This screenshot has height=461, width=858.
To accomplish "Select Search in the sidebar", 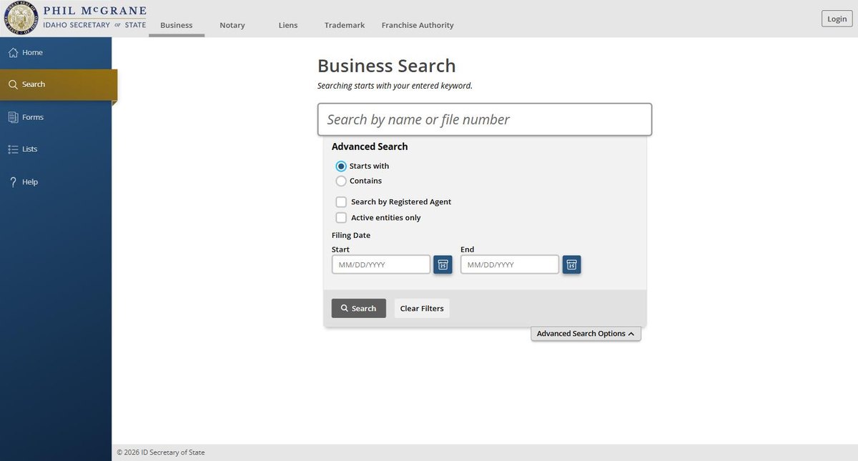I will point(57,84).
